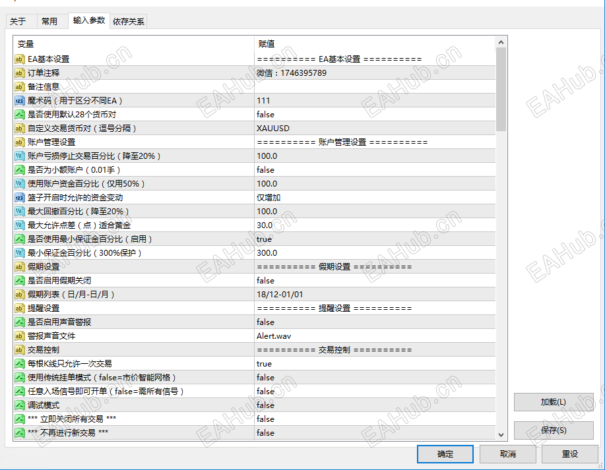
Task: Select the 微信：1746395789 order comment value
Action: click(x=292, y=73)
